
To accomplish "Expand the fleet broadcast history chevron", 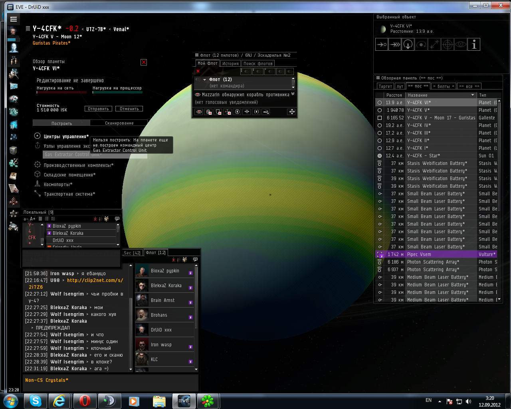I will pyautogui.click(x=293, y=94).
